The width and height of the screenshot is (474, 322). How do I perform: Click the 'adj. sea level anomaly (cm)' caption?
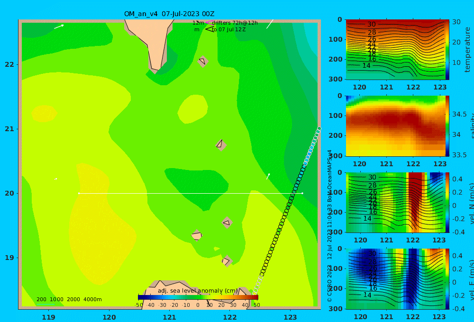click(198, 291)
